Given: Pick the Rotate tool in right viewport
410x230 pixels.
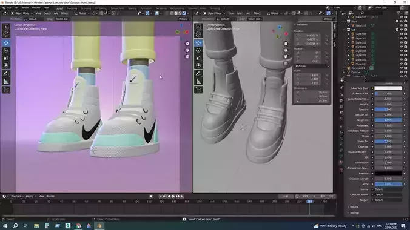Looking at the screenshot, I should (x=198, y=50).
